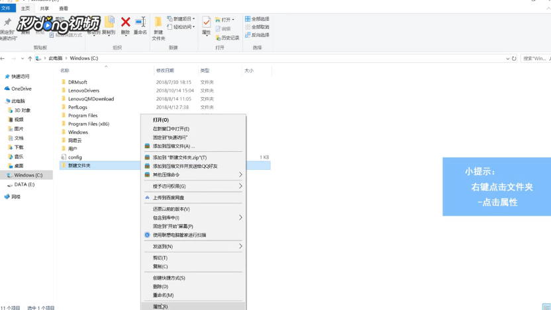This screenshot has width=551, height=310.
Task: Expand 发送到(N) submenu
Action: coord(193,246)
